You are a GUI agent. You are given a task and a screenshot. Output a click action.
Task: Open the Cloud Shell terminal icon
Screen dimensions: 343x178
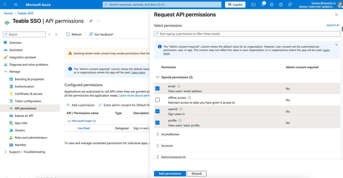[x=253, y=5]
